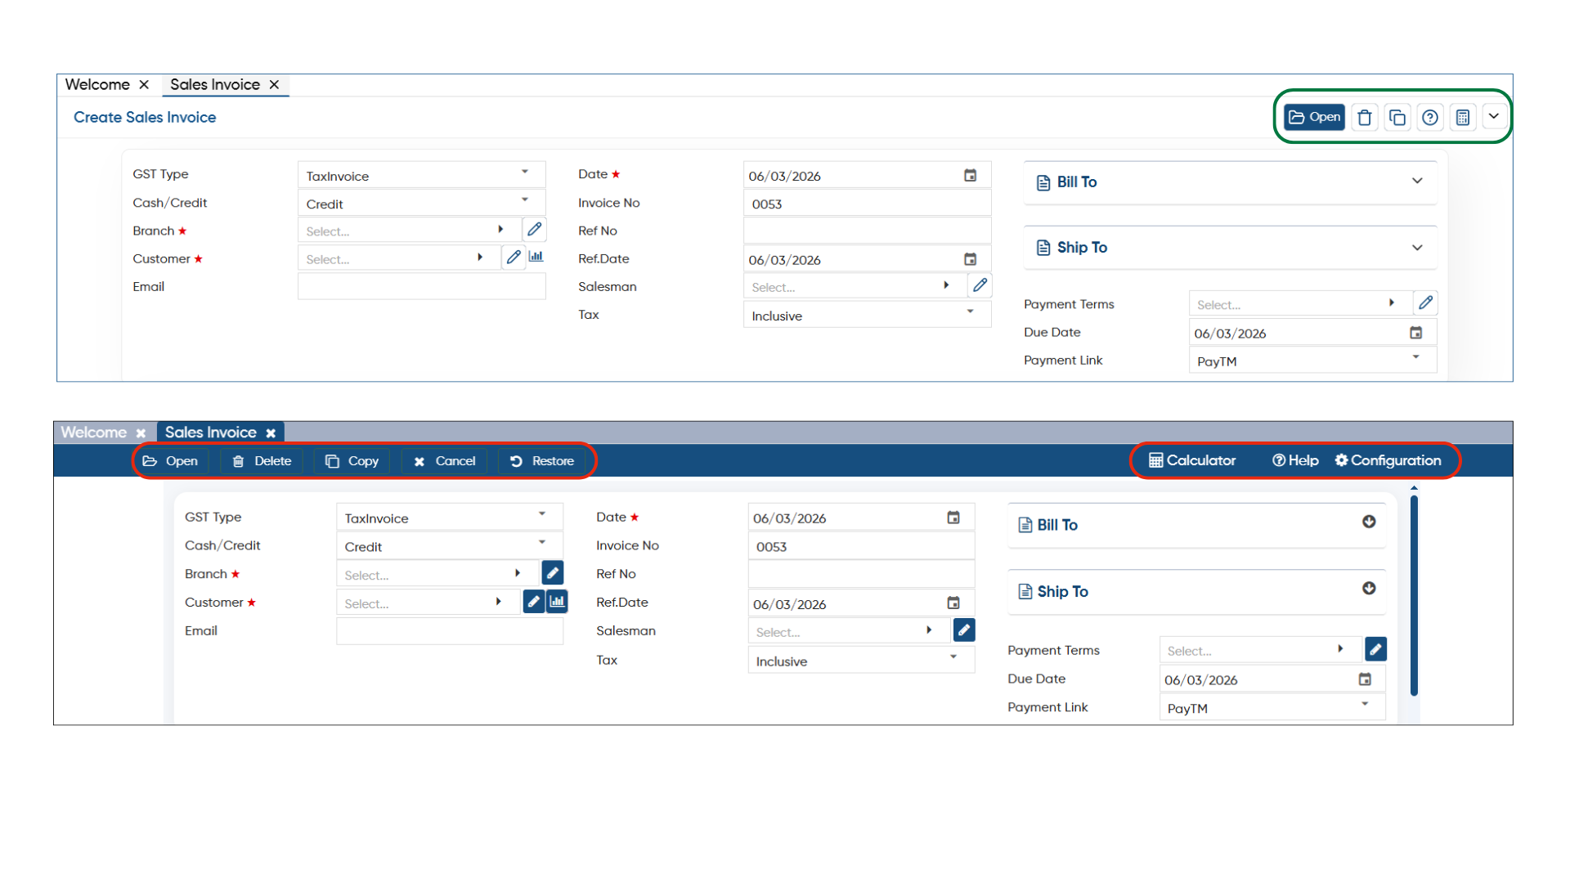This screenshot has width=1570, height=883.
Task: Open GST Type dropdown in upper form
Action: click(x=421, y=175)
